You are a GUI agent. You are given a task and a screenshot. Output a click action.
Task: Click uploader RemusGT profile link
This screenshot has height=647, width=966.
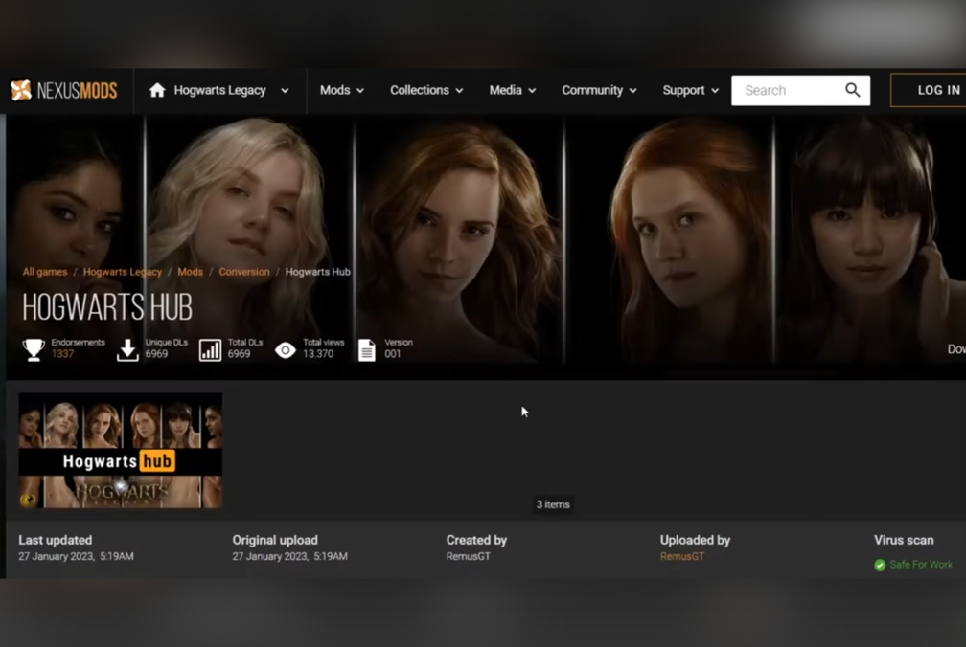[x=682, y=556]
